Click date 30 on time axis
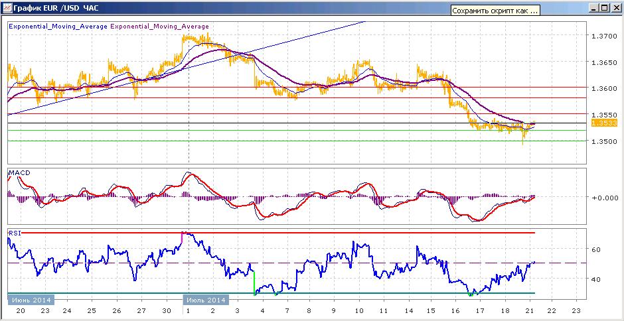The height and width of the screenshot is (321, 624). [x=167, y=310]
